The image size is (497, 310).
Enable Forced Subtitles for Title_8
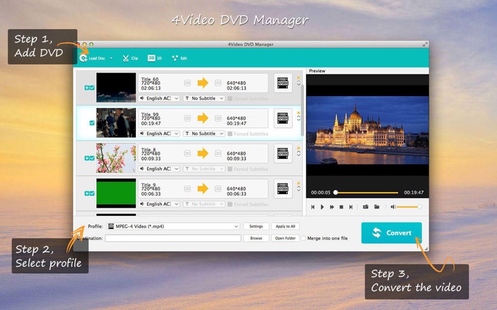pos(230,169)
